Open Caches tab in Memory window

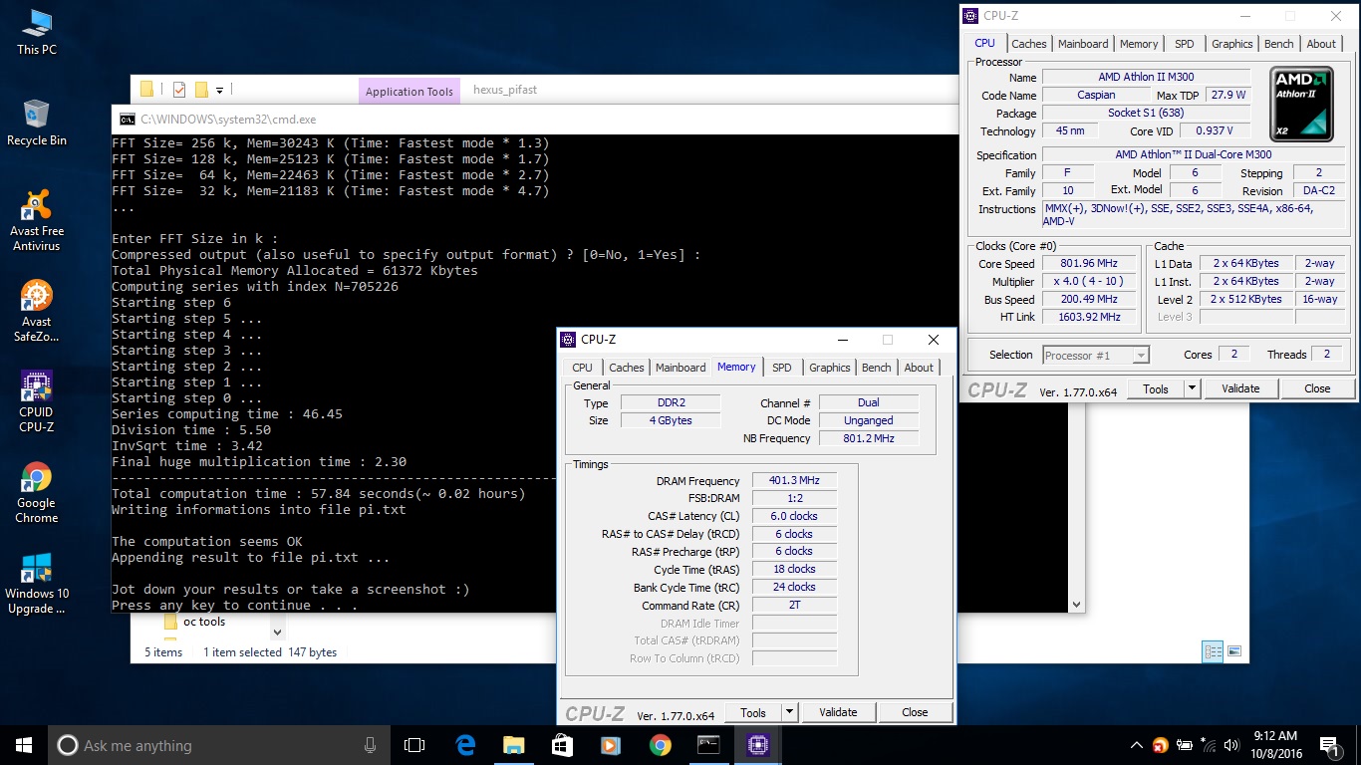click(627, 368)
